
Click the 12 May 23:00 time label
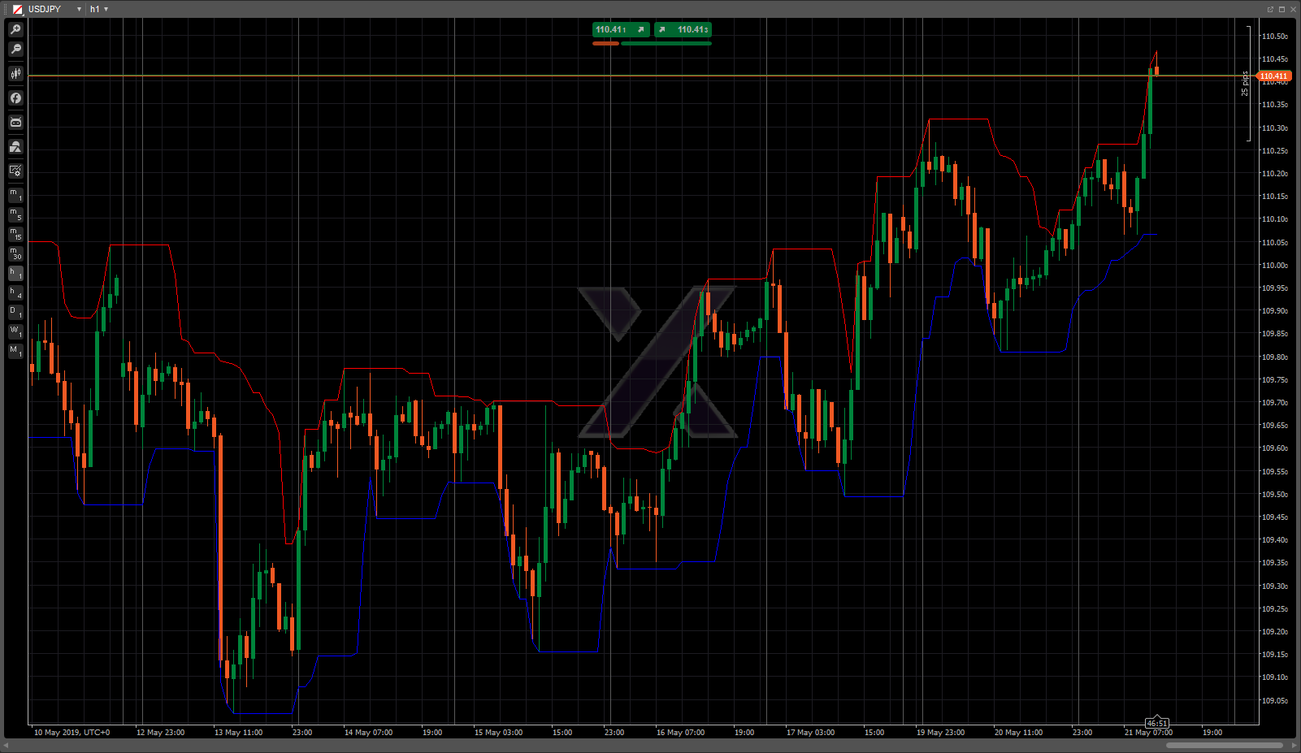[x=160, y=733]
